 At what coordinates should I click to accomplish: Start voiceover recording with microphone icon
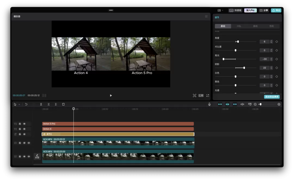point(209,104)
